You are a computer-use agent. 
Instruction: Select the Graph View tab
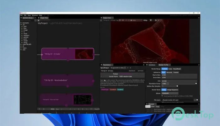point(44,18)
